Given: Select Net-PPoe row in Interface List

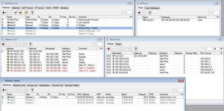Looking at the screenshot, I should (67, 20).
